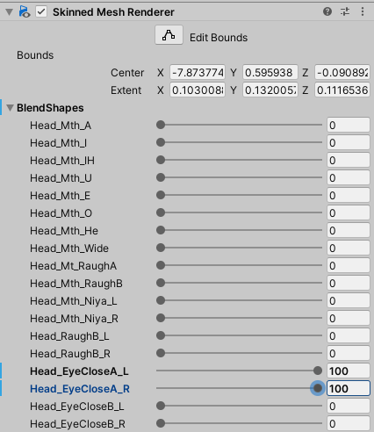Collapse the BlendShapes foldout
Viewport: 374px width, 432px height.
point(10,108)
